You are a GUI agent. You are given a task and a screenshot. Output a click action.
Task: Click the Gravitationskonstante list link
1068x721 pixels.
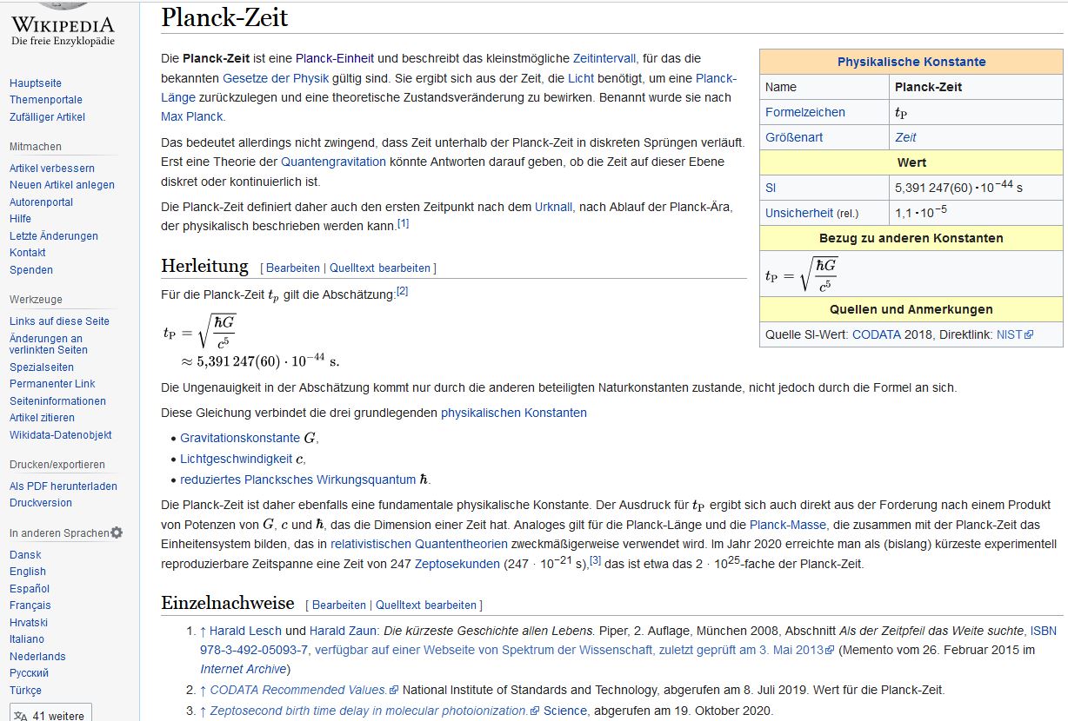point(240,438)
